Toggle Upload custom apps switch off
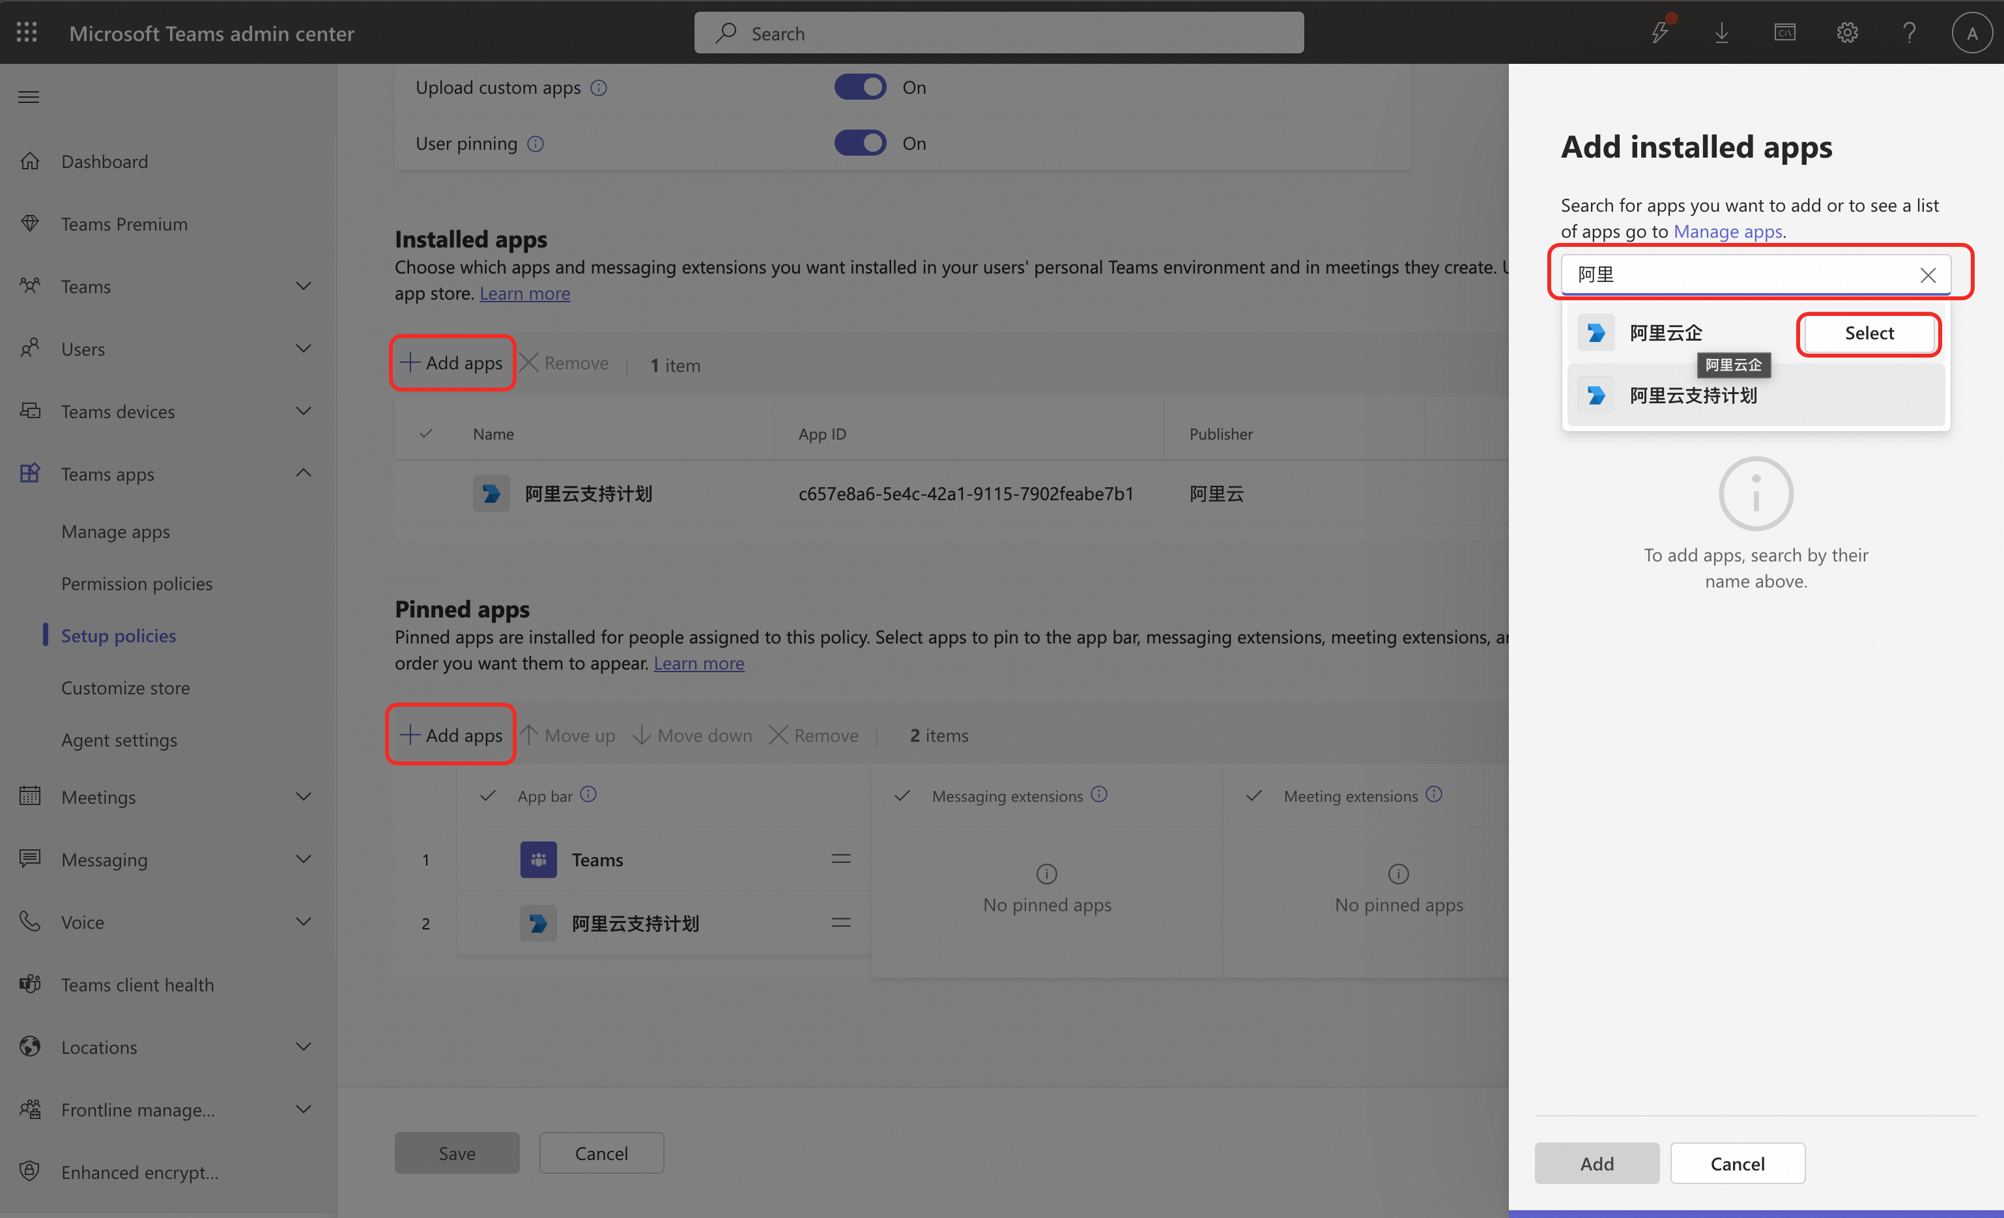Screen dimensions: 2004x1218 pyautogui.click(x=860, y=87)
